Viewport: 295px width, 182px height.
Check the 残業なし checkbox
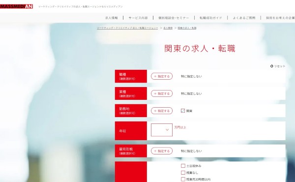[x=183, y=173]
